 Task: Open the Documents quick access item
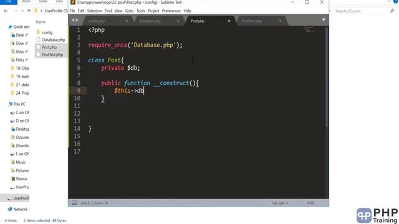pyautogui.click(x=19, y=52)
